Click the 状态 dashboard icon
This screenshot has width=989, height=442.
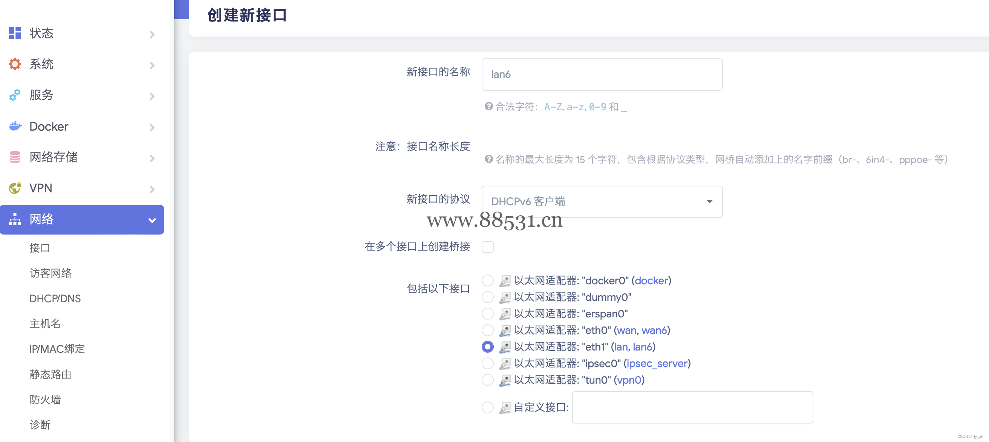[x=15, y=33]
